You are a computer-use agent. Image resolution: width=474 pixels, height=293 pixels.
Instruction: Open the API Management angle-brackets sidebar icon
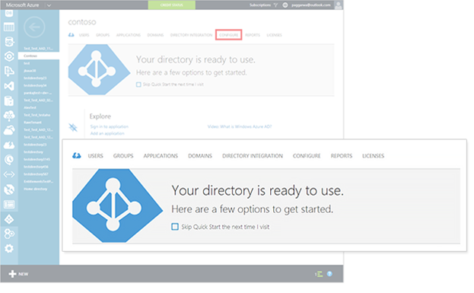click(9, 174)
